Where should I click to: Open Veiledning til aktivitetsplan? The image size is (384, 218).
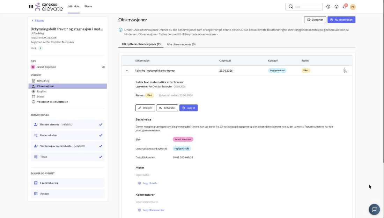pyautogui.click(x=68, y=102)
